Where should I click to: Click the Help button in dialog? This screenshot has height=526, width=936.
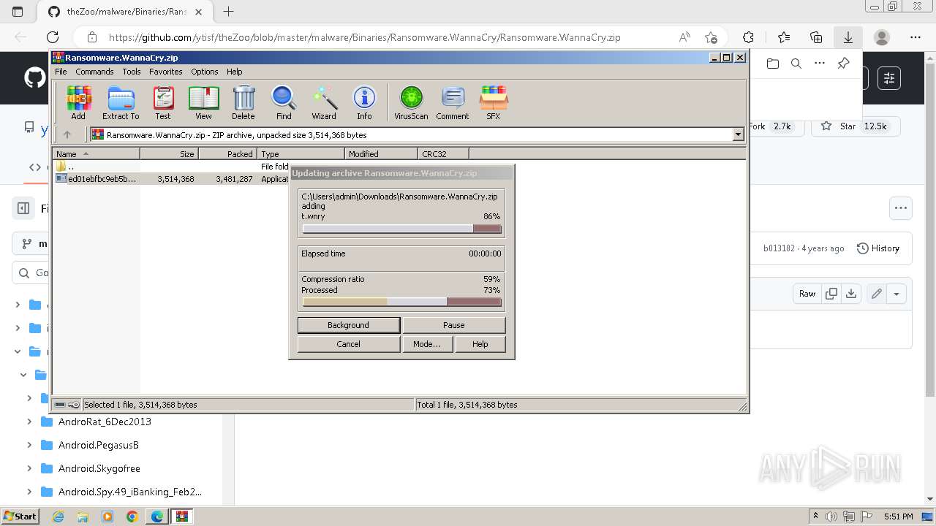coord(480,344)
